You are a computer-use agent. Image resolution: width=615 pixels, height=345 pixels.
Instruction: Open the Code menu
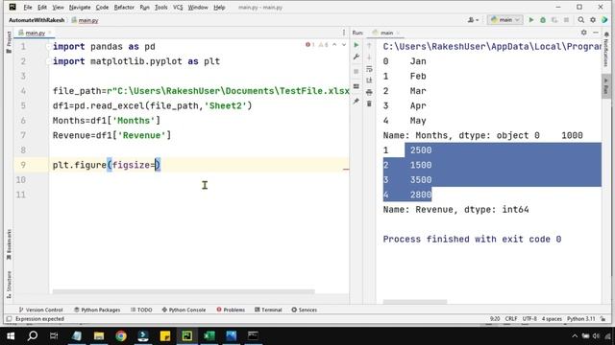point(102,7)
